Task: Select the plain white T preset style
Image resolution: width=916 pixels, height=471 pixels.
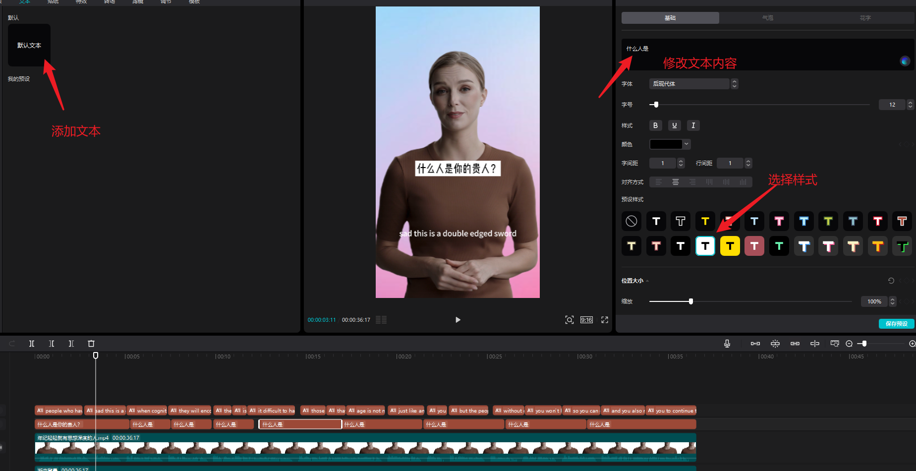Action: click(x=656, y=221)
